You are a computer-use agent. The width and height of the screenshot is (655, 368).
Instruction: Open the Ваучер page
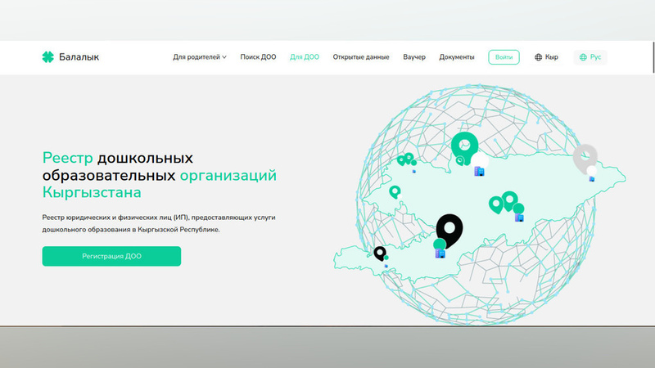tap(414, 57)
